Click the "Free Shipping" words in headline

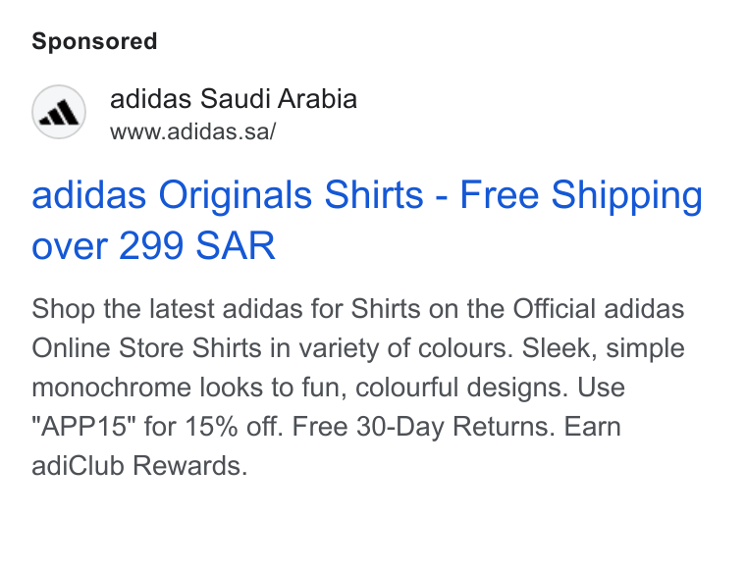click(581, 195)
